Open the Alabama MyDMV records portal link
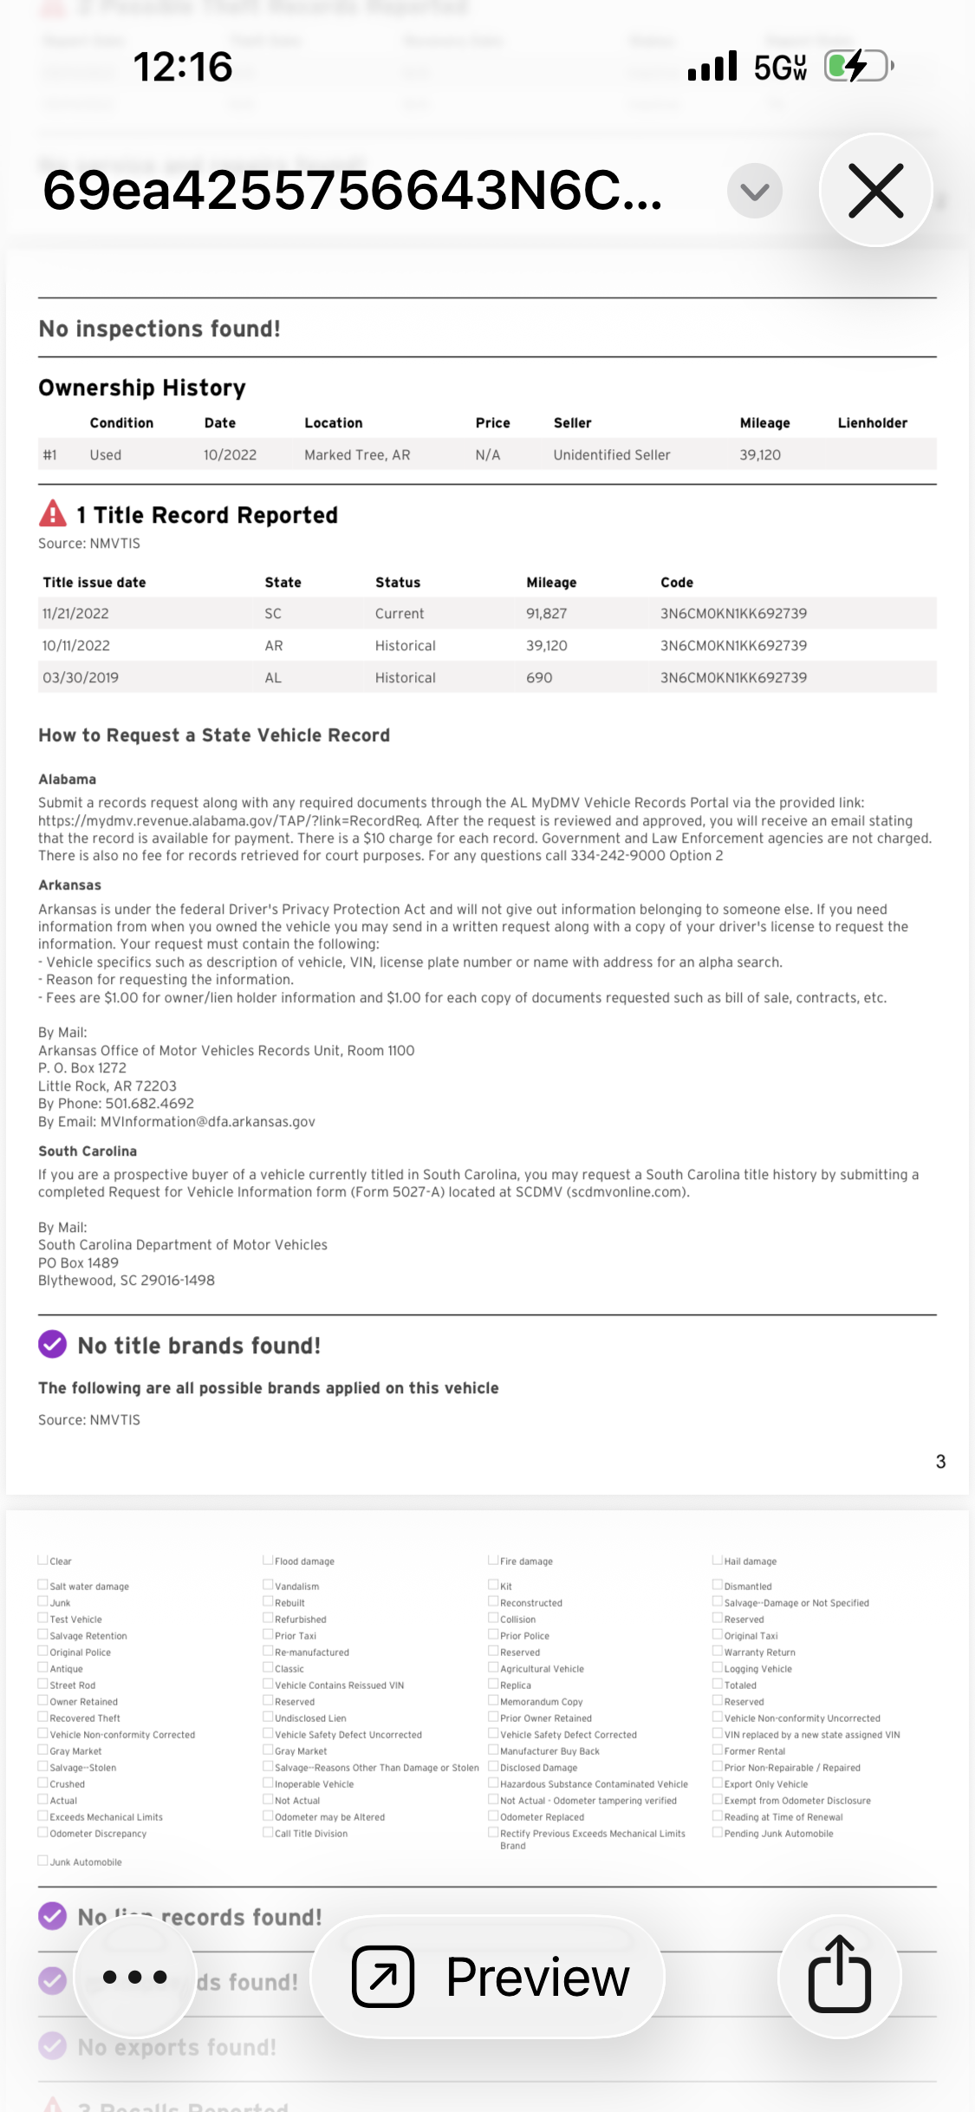 point(230,820)
